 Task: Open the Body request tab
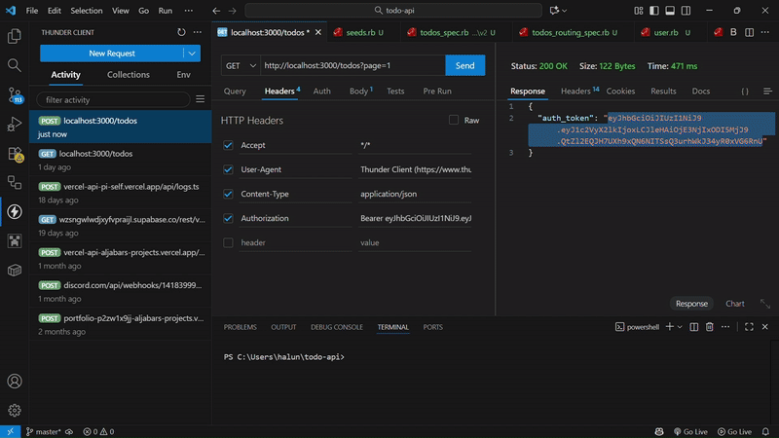(x=360, y=91)
